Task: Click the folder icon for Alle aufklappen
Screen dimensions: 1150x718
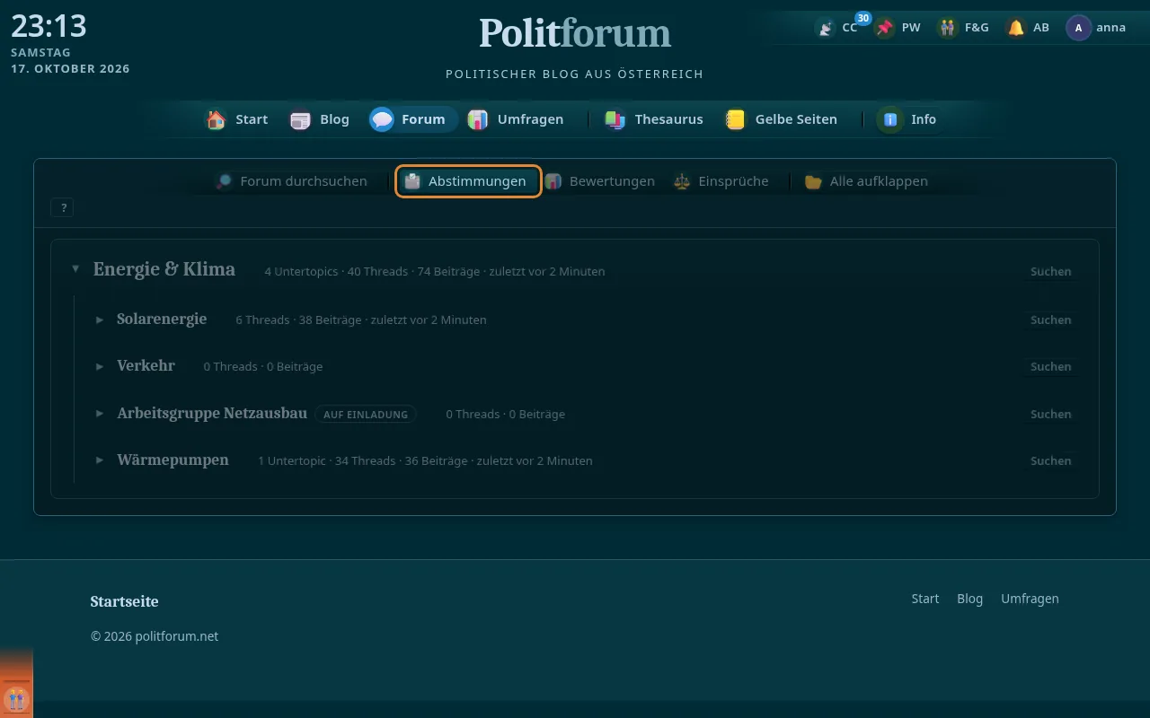Action: 814,181
